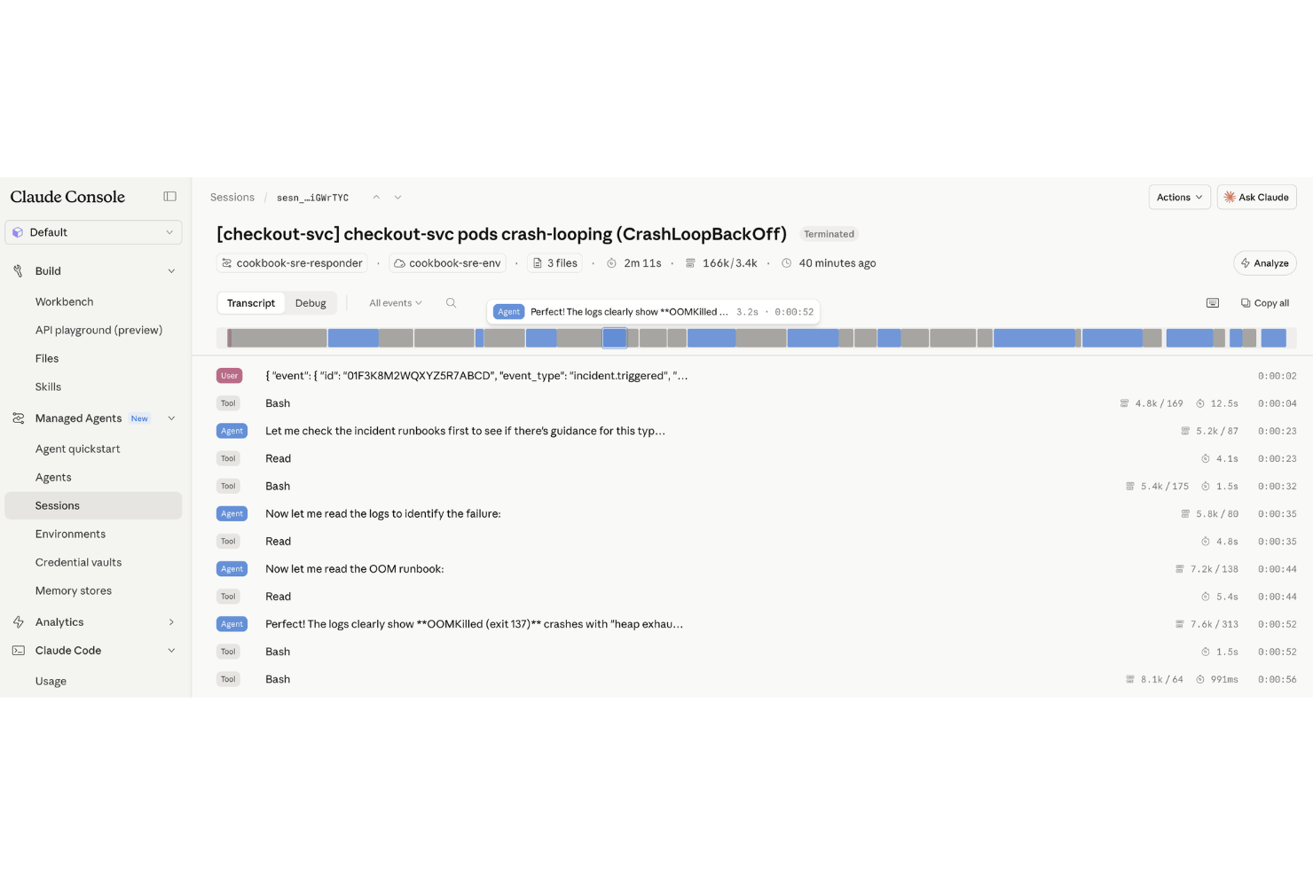Image resolution: width=1313 pixels, height=875 pixels.
Task: Open 'Now let me read the OOM runbook' row
Action: point(756,569)
